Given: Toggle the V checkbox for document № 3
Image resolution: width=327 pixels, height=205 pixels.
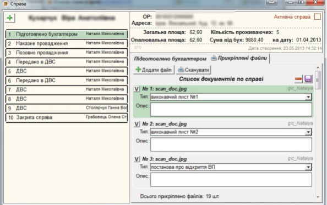Looking at the screenshot, I should click(x=137, y=160).
